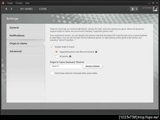
Task: Click the Shift+F1 keyboard shortcut field
Action: coord(66,66)
